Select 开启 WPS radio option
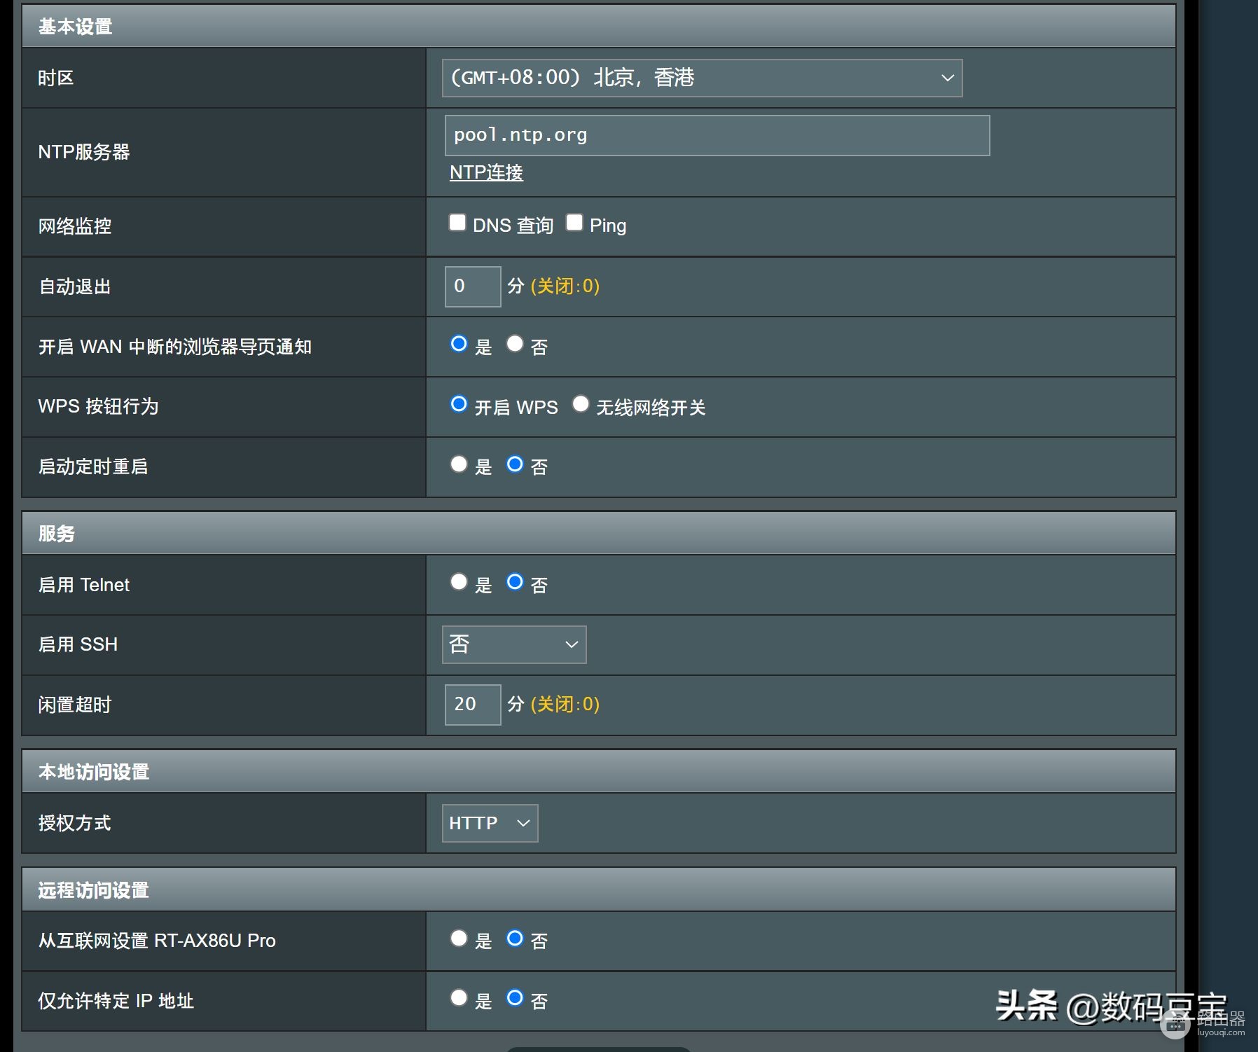 (x=459, y=404)
